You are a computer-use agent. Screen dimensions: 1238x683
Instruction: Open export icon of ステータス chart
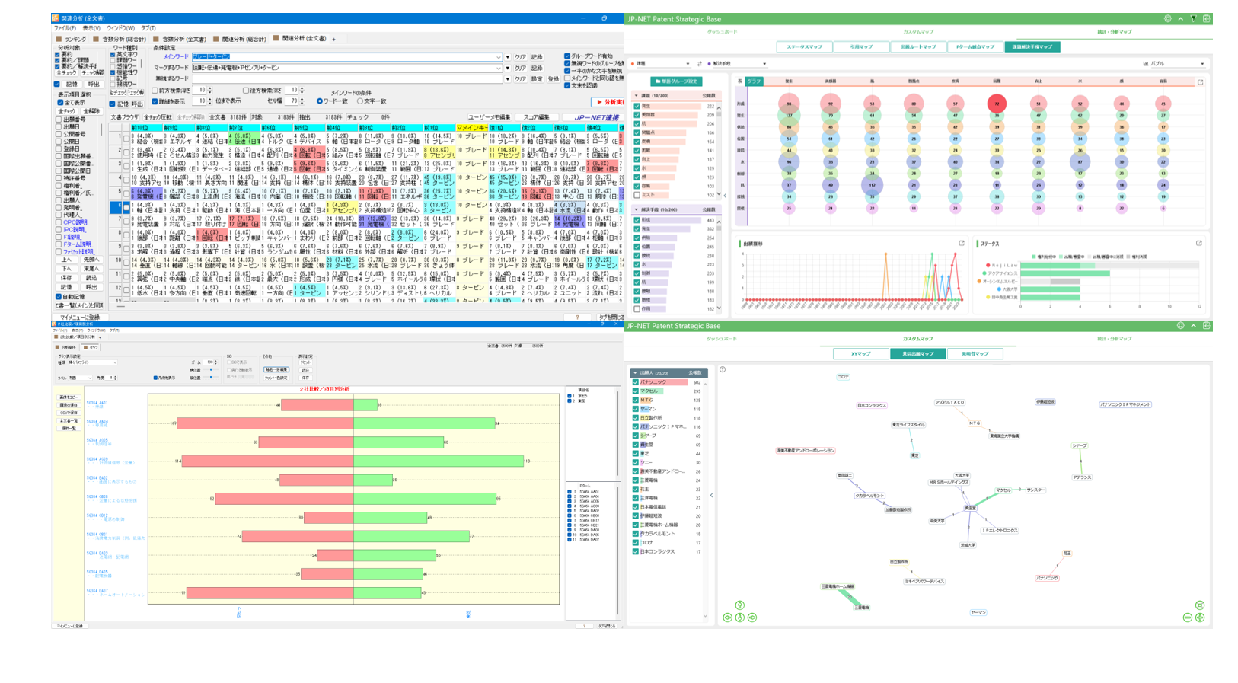(1199, 244)
